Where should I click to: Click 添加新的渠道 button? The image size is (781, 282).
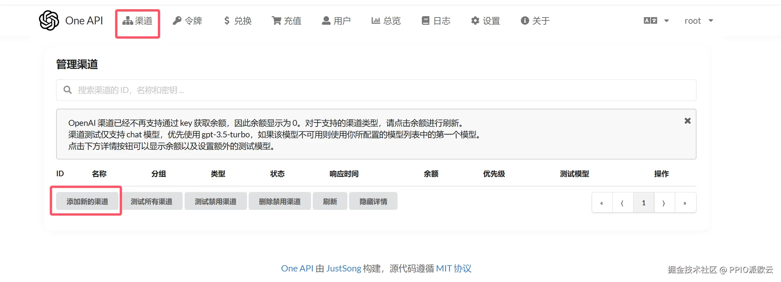87,201
